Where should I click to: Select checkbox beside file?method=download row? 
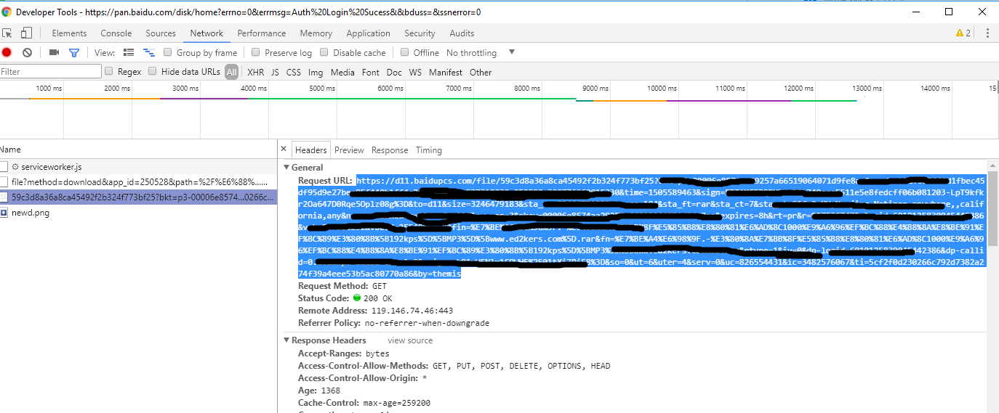4,181
